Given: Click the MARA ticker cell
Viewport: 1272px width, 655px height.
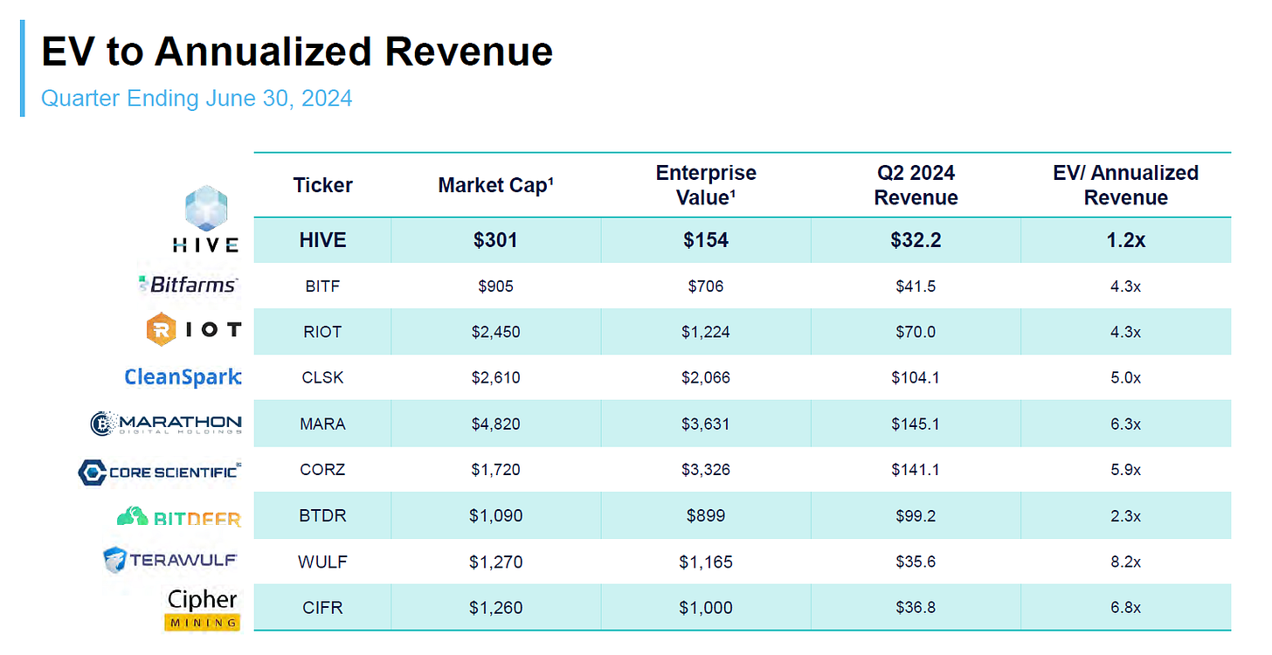Looking at the screenshot, I should point(322,424).
